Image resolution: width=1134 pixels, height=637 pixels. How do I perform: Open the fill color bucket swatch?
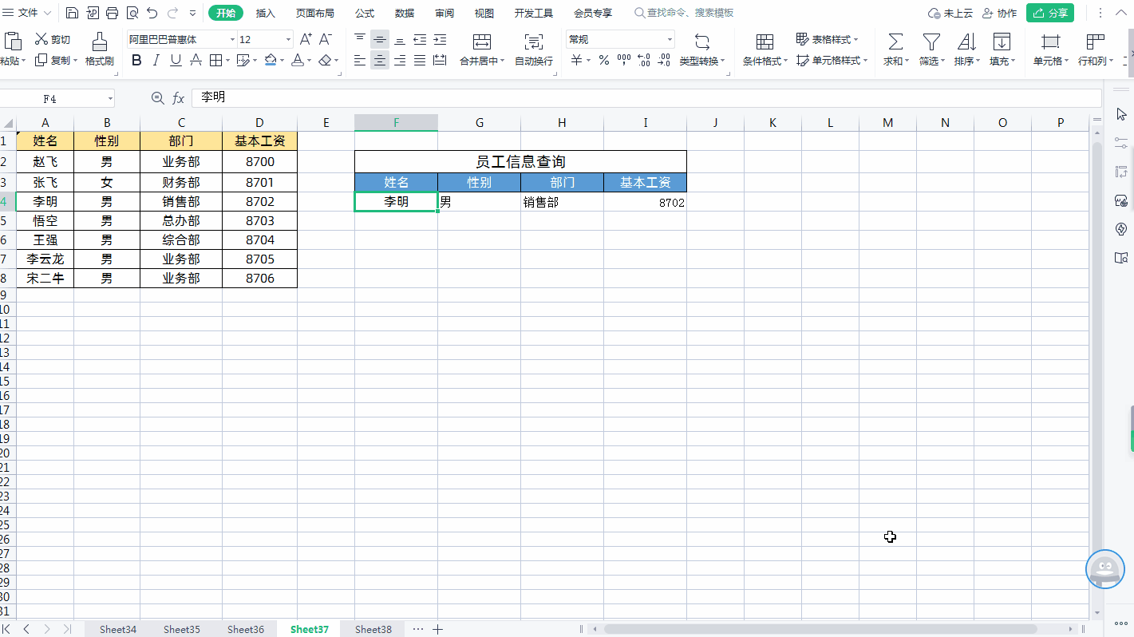[271, 60]
